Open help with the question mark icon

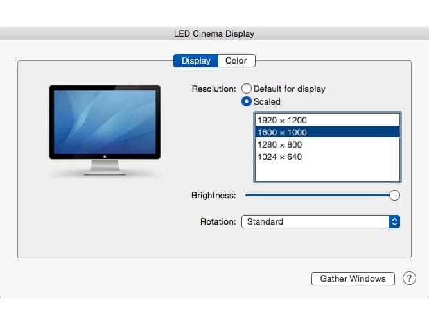point(409,278)
